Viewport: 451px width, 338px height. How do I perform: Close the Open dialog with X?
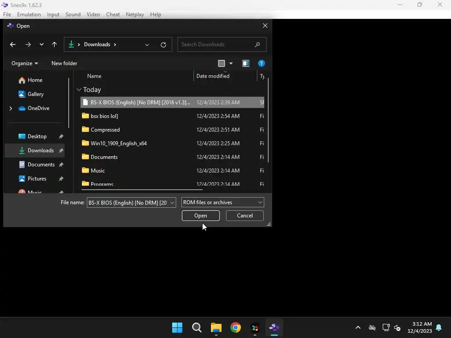tap(265, 26)
